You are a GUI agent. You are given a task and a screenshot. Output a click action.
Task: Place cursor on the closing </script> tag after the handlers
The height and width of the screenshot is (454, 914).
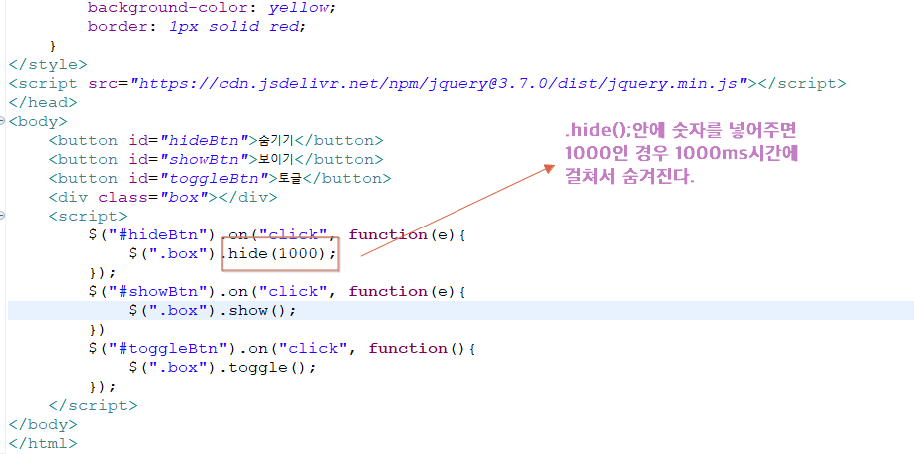[x=93, y=405]
